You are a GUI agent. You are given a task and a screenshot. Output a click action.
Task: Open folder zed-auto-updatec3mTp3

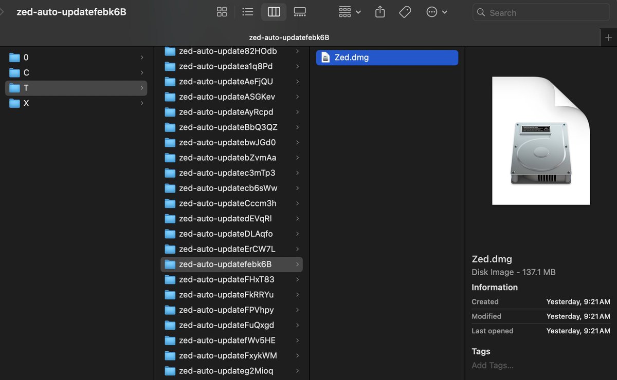[231, 173]
